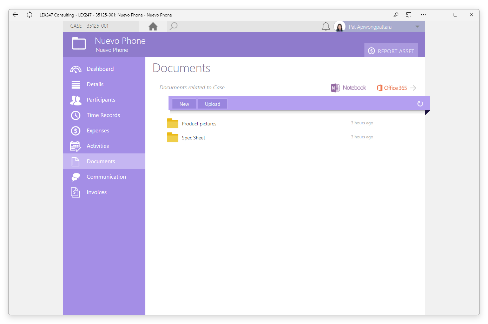Open the Notebook link
The image size is (488, 324).
pyautogui.click(x=354, y=88)
